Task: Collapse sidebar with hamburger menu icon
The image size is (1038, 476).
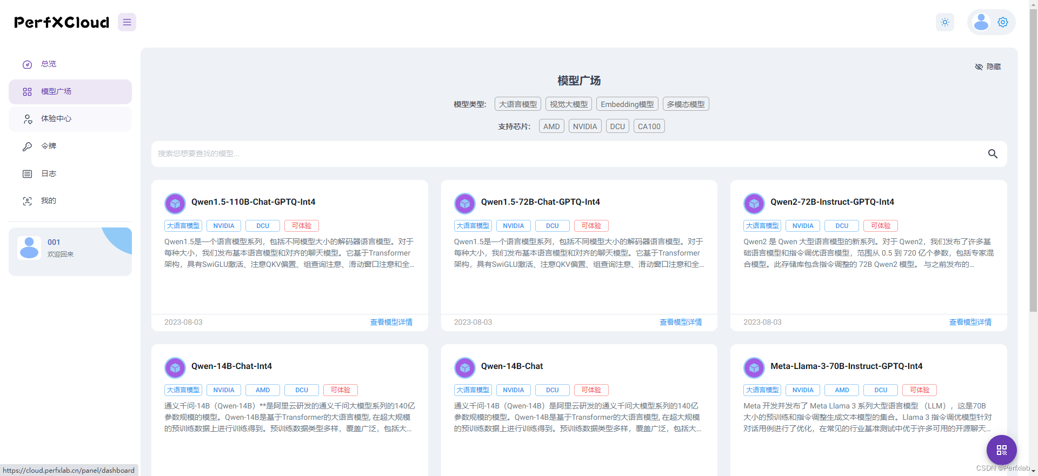Action: [x=127, y=22]
